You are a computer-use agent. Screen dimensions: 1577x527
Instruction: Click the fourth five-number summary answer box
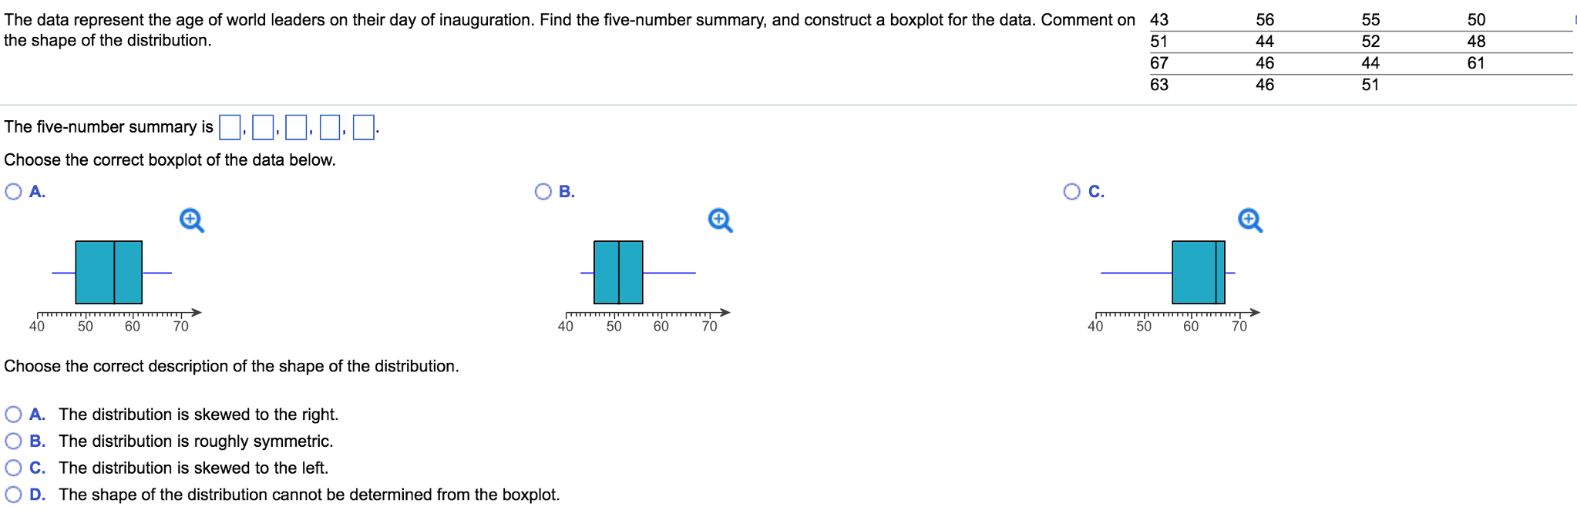331,126
